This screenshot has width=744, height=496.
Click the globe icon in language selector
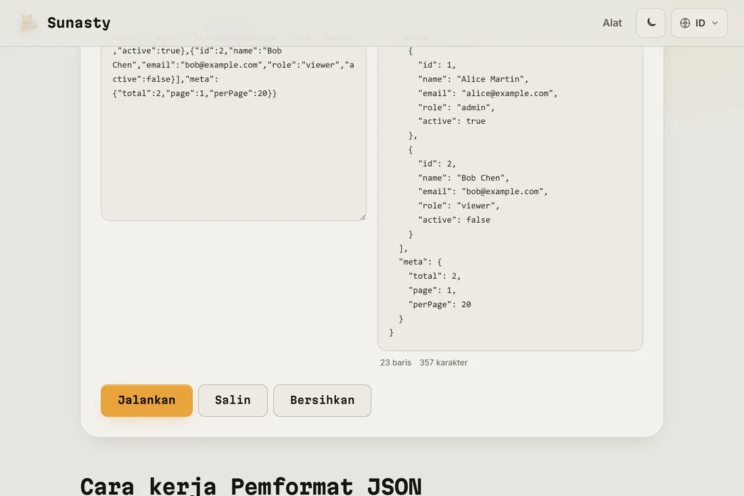684,23
